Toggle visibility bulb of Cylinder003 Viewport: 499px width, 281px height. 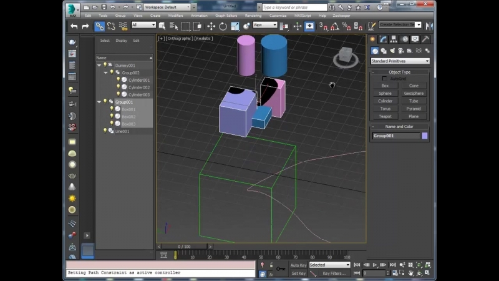118,94
